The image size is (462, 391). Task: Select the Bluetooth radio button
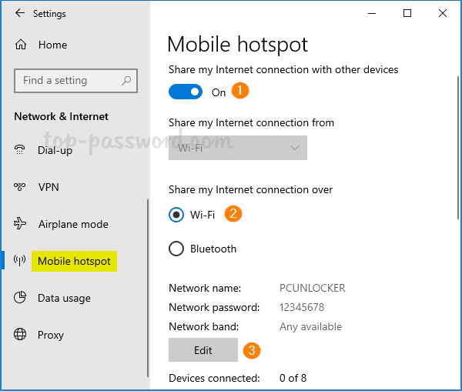(176, 249)
